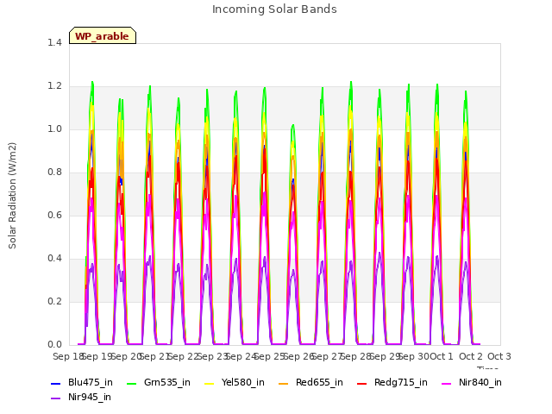Click the blue Blu475_in legend swatch

[x=56, y=383]
